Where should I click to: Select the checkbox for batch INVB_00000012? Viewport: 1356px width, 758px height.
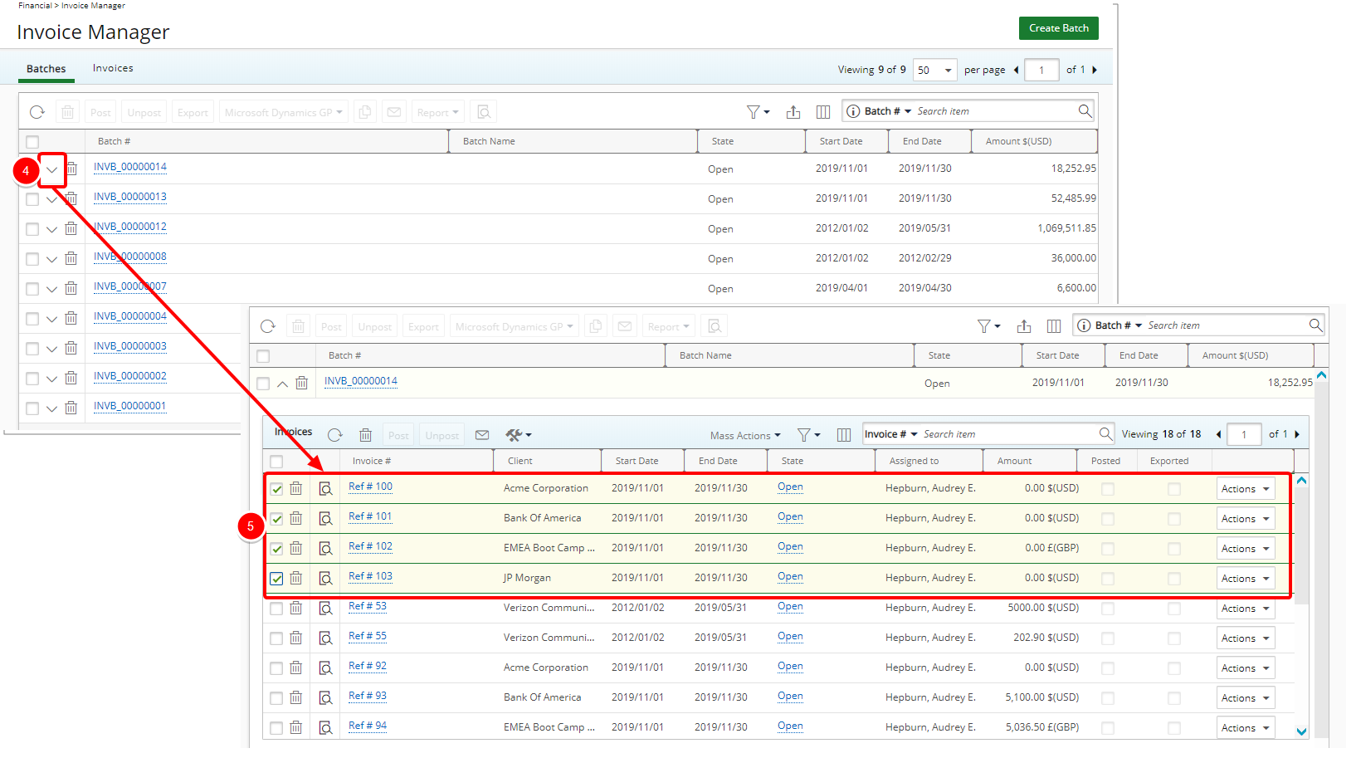point(32,229)
